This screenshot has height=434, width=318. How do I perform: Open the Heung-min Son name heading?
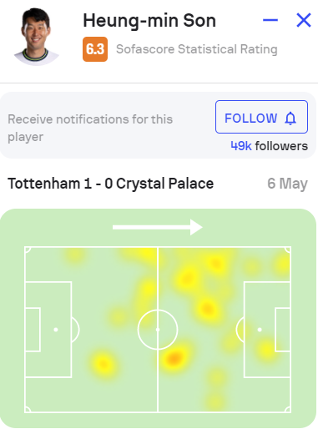[149, 21]
